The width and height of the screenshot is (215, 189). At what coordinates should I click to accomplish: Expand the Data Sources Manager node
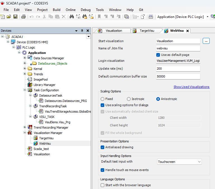coord(25,58)
